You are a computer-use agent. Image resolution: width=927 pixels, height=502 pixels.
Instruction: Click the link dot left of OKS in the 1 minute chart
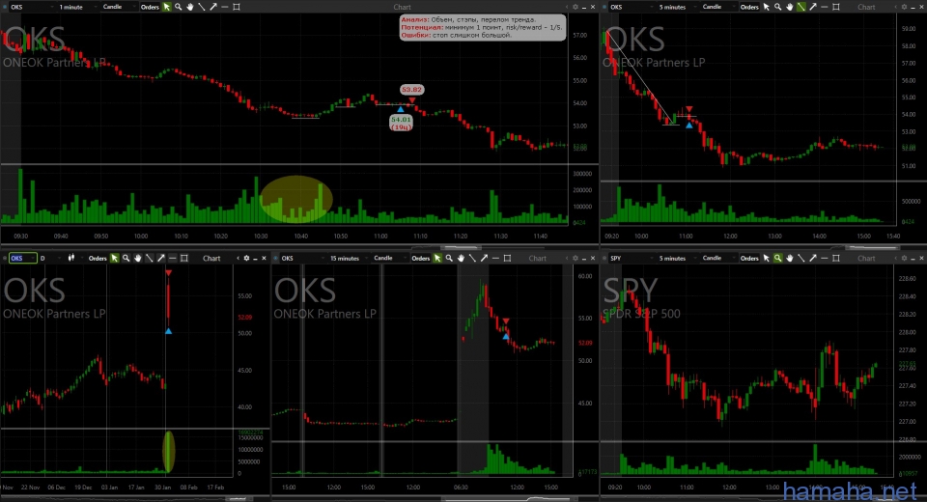(x=5, y=7)
